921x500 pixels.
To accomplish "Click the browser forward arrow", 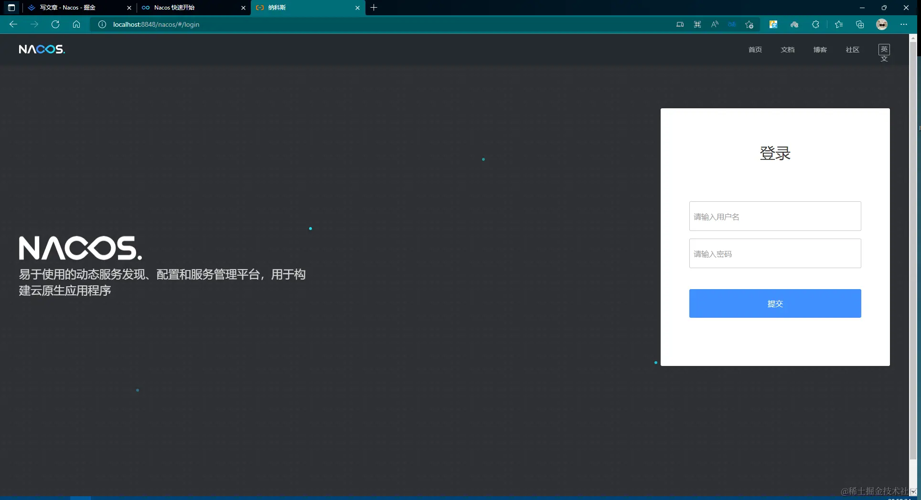I will [34, 24].
